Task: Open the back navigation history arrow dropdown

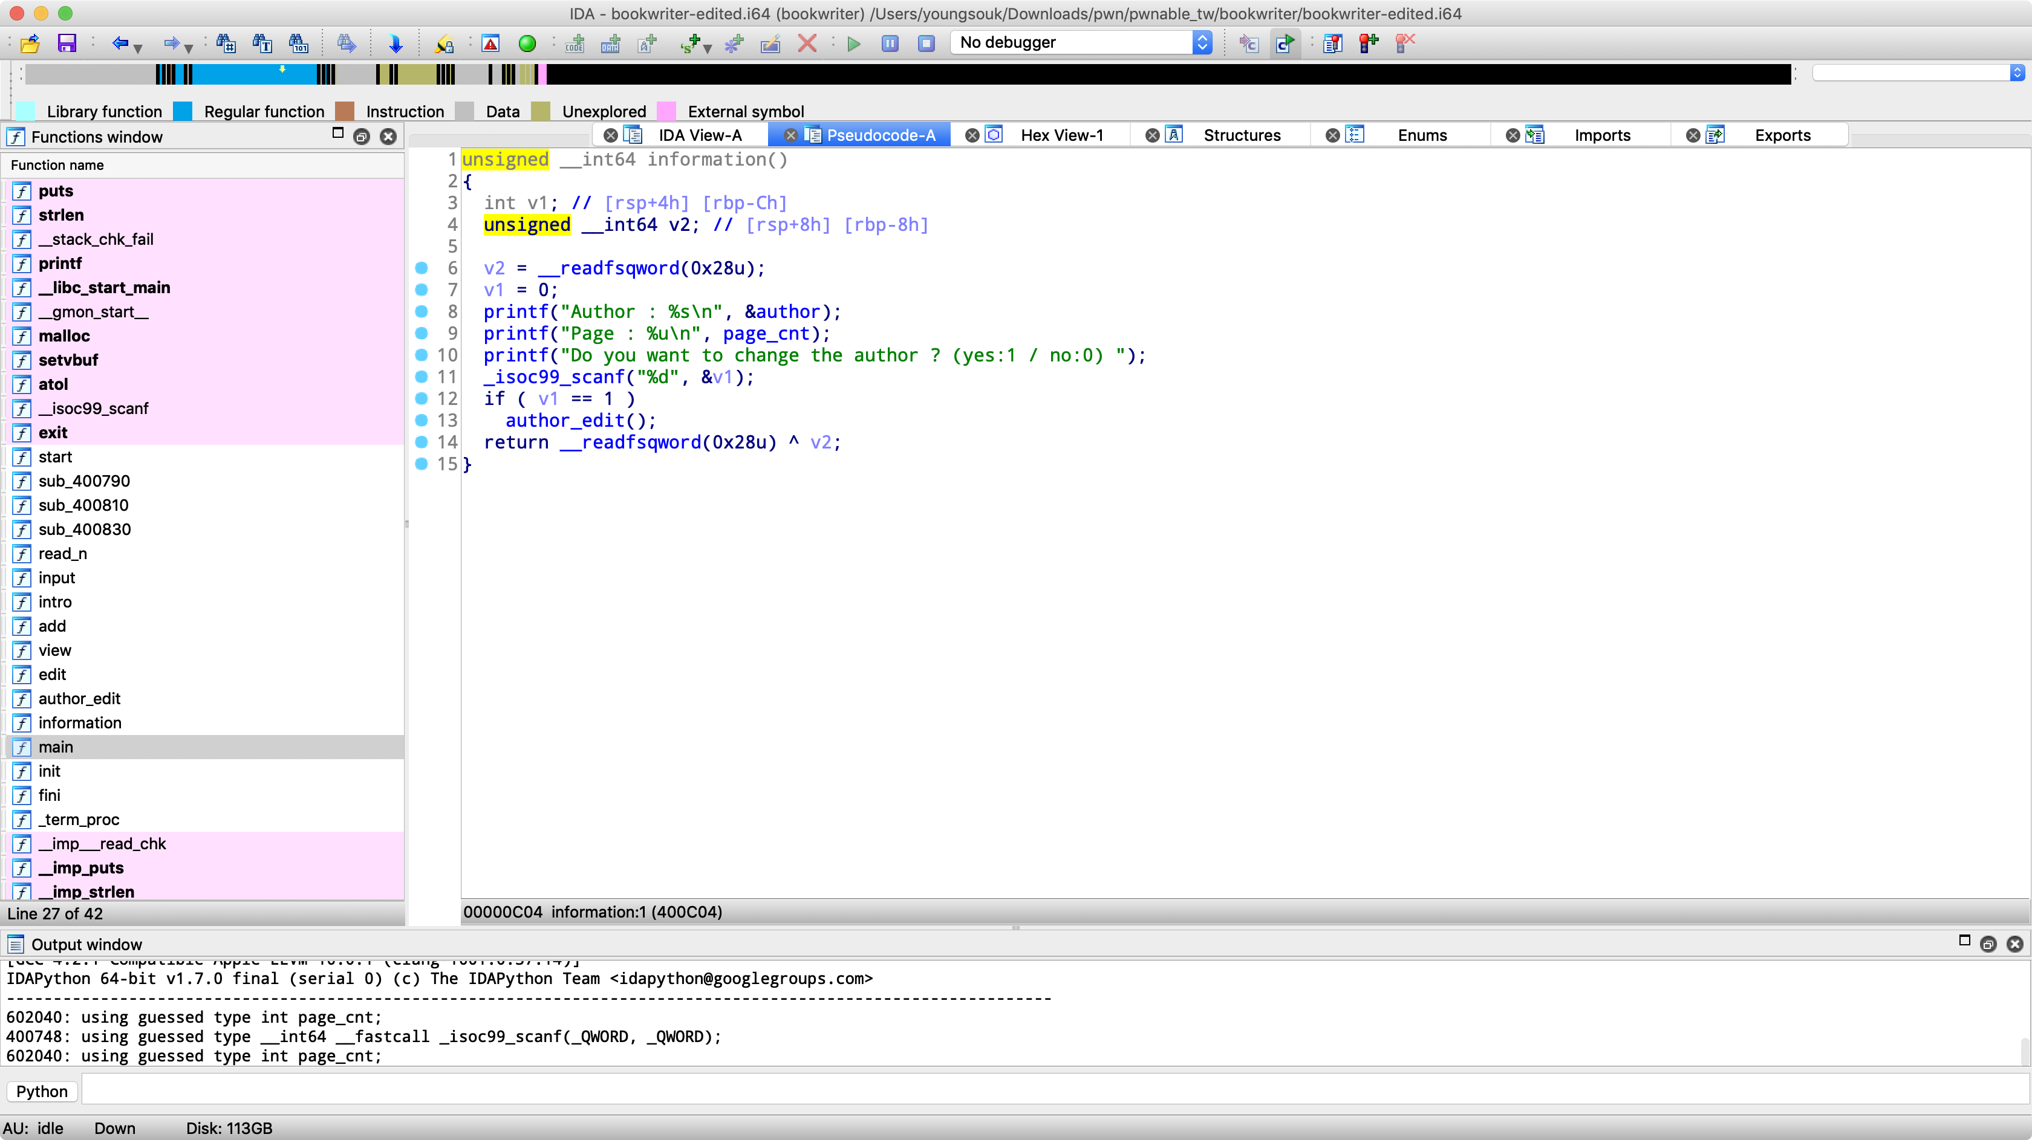Action: point(138,48)
